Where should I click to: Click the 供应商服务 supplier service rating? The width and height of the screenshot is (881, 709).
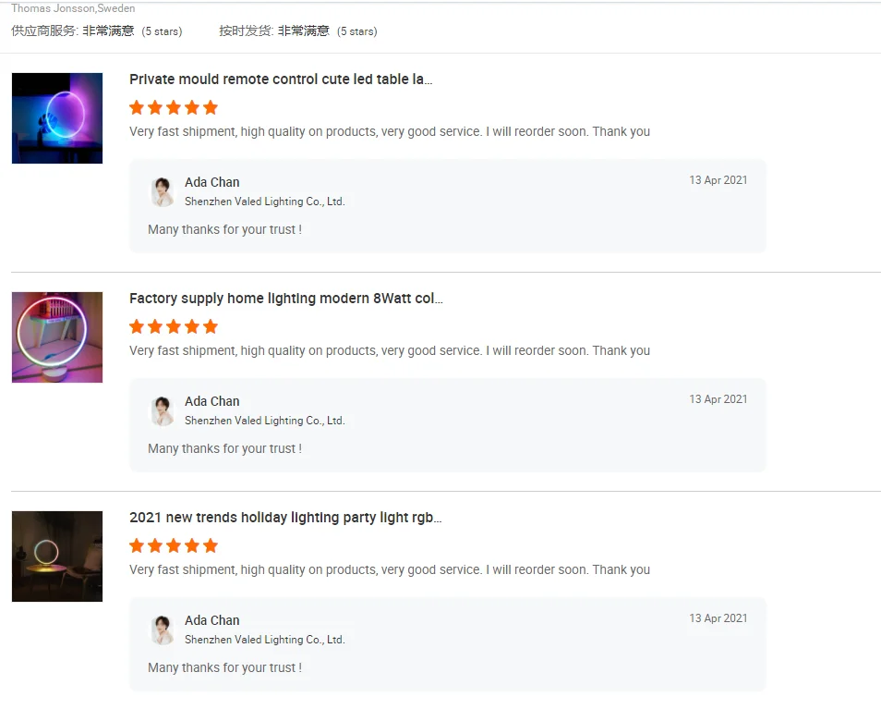(x=96, y=31)
